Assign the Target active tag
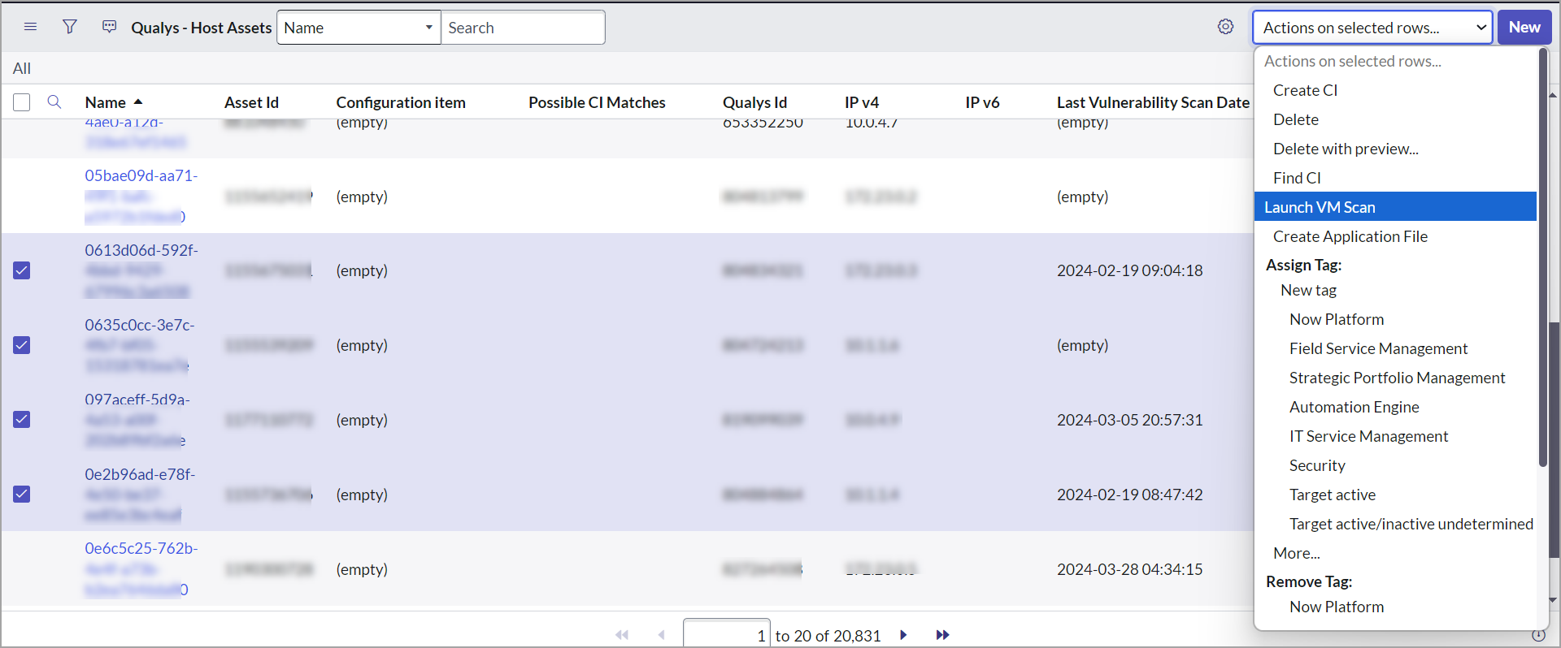The width and height of the screenshot is (1561, 648). (x=1332, y=495)
